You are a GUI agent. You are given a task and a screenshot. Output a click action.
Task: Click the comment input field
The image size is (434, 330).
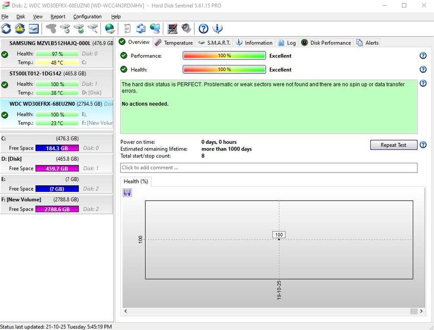tap(269, 168)
